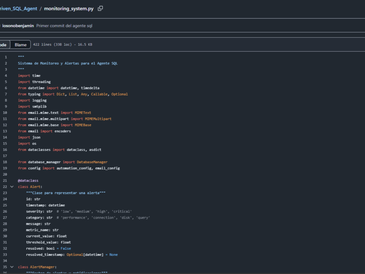The height and width of the screenshot is (274, 365).
Task: Click the monitoring_system.py file name text
Action: click(69, 9)
